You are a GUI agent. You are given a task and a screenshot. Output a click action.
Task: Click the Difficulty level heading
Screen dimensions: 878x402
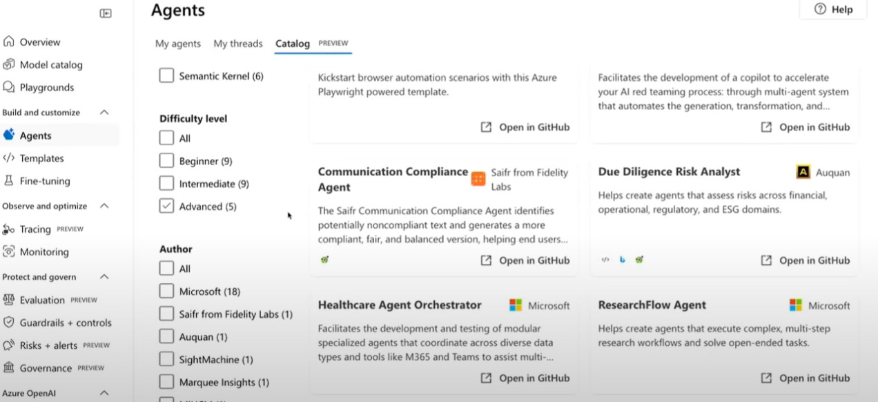click(193, 119)
